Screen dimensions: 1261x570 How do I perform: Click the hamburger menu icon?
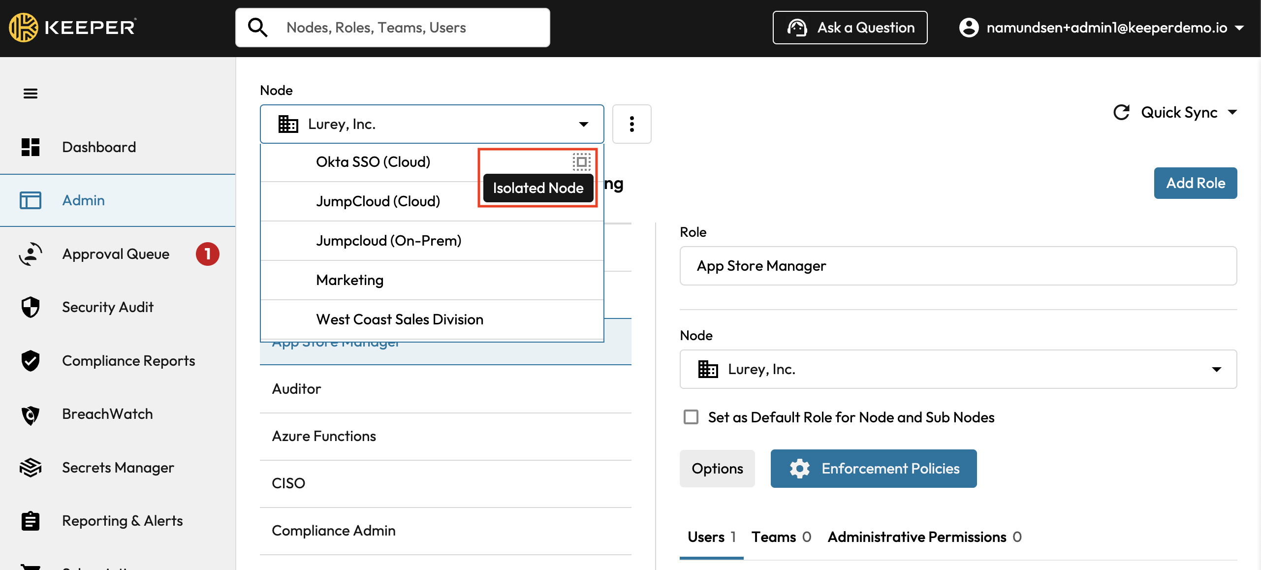(x=31, y=94)
